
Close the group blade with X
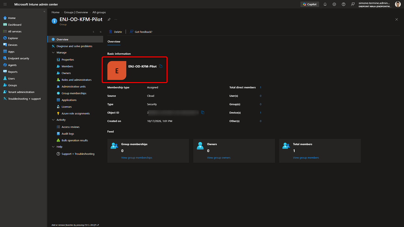(x=397, y=19)
